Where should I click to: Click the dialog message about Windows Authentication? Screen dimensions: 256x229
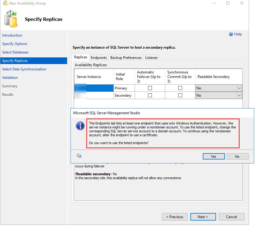tap(162, 129)
